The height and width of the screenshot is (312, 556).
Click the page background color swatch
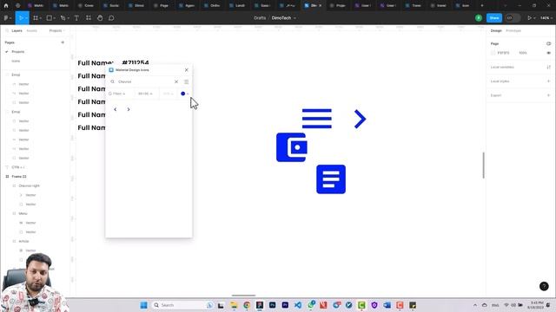click(x=493, y=53)
